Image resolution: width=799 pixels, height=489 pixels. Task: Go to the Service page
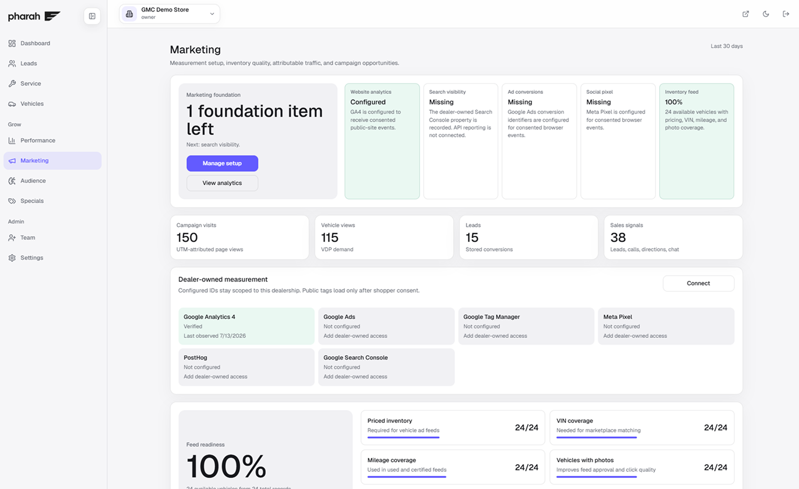(x=52, y=84)
